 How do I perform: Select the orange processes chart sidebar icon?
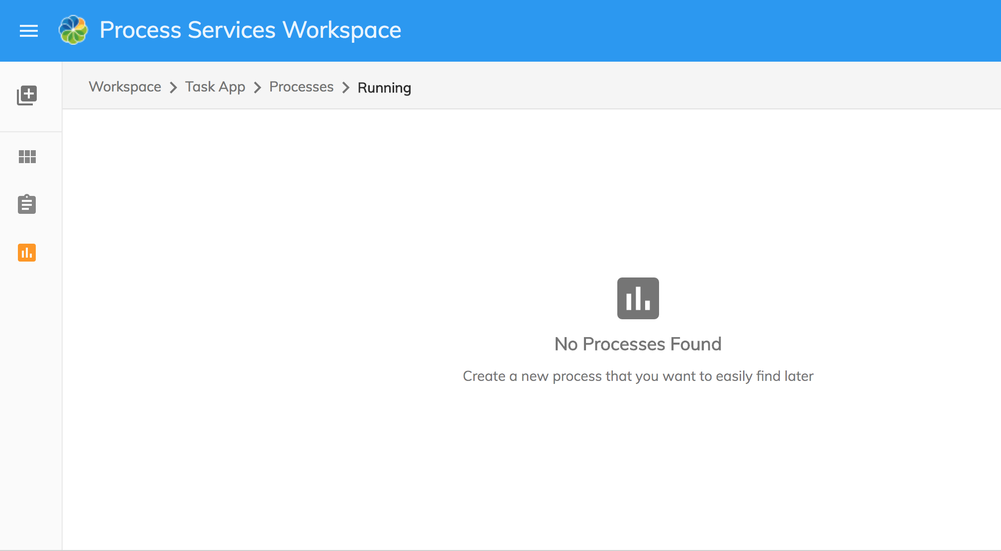pos(27,253)
